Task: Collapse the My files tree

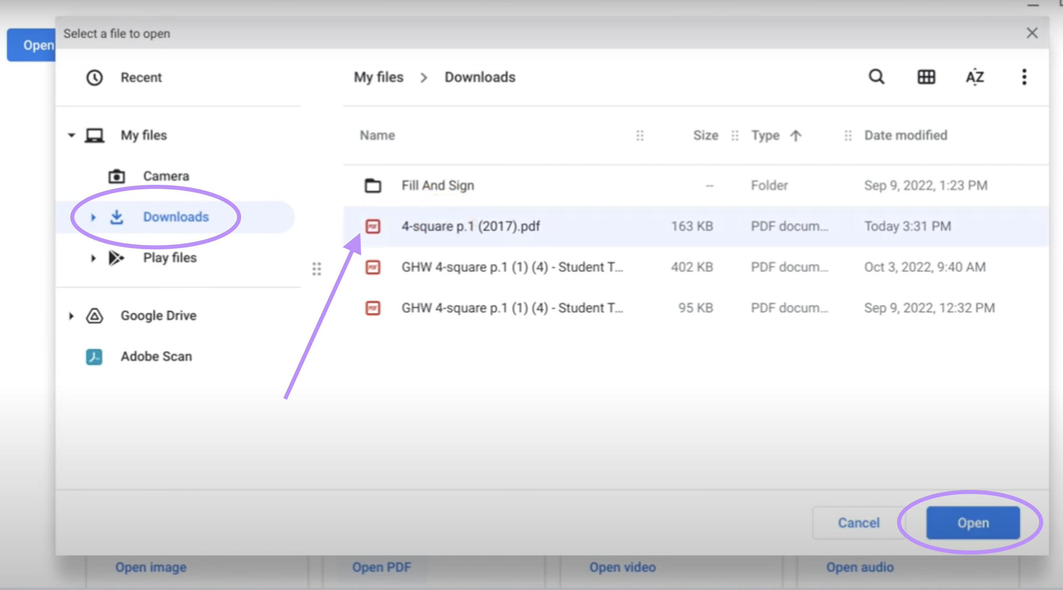Action: coord(71,135)
